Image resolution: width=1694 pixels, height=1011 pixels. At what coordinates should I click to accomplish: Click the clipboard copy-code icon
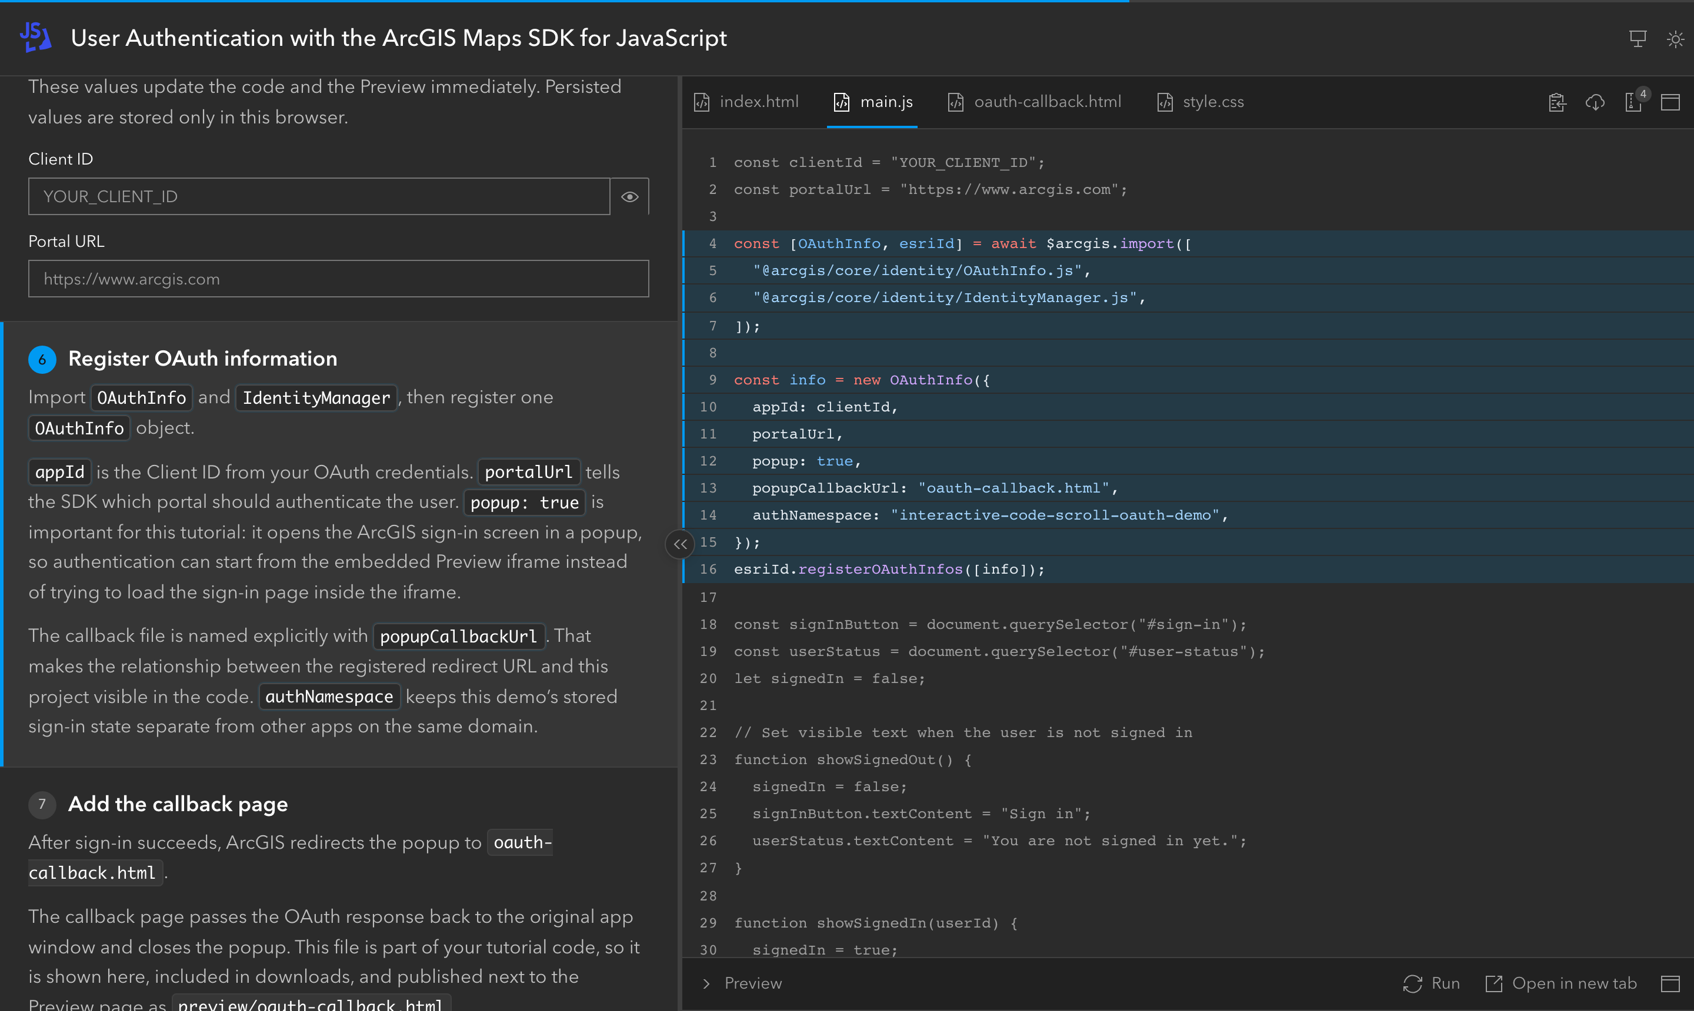(x=1557, y=102)
